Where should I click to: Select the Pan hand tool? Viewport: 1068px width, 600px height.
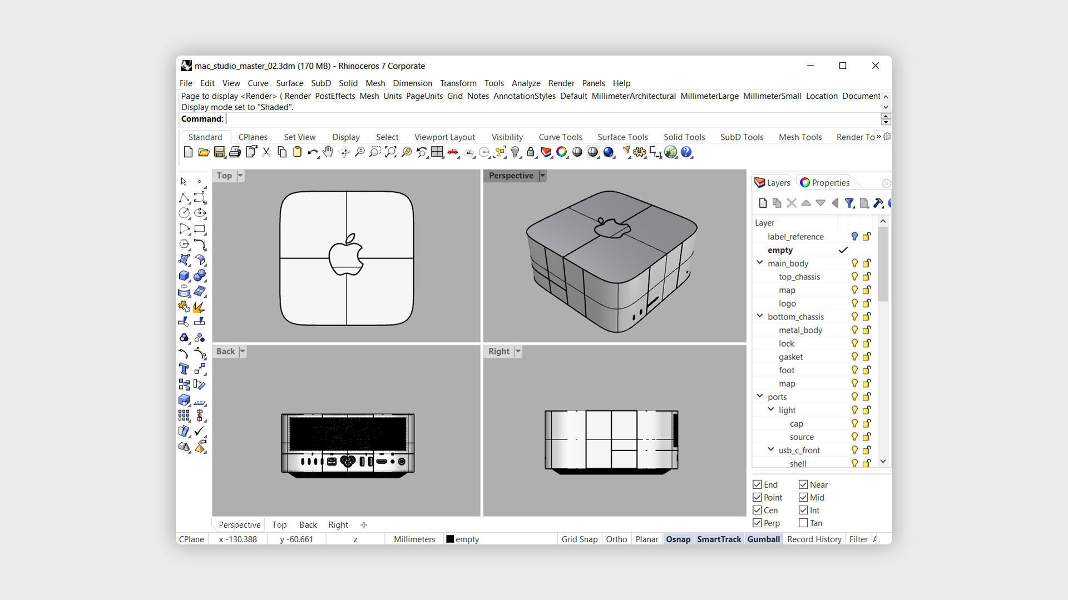[328, 152]
